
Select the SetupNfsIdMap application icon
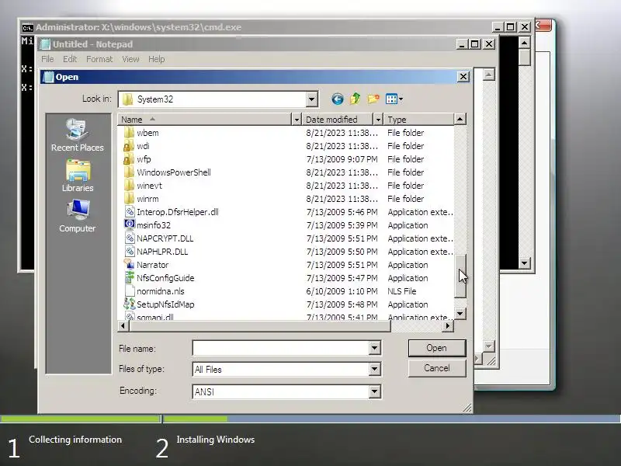point(130,304)
